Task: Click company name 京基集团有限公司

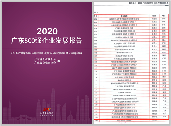Action: [x=124, y=93]
